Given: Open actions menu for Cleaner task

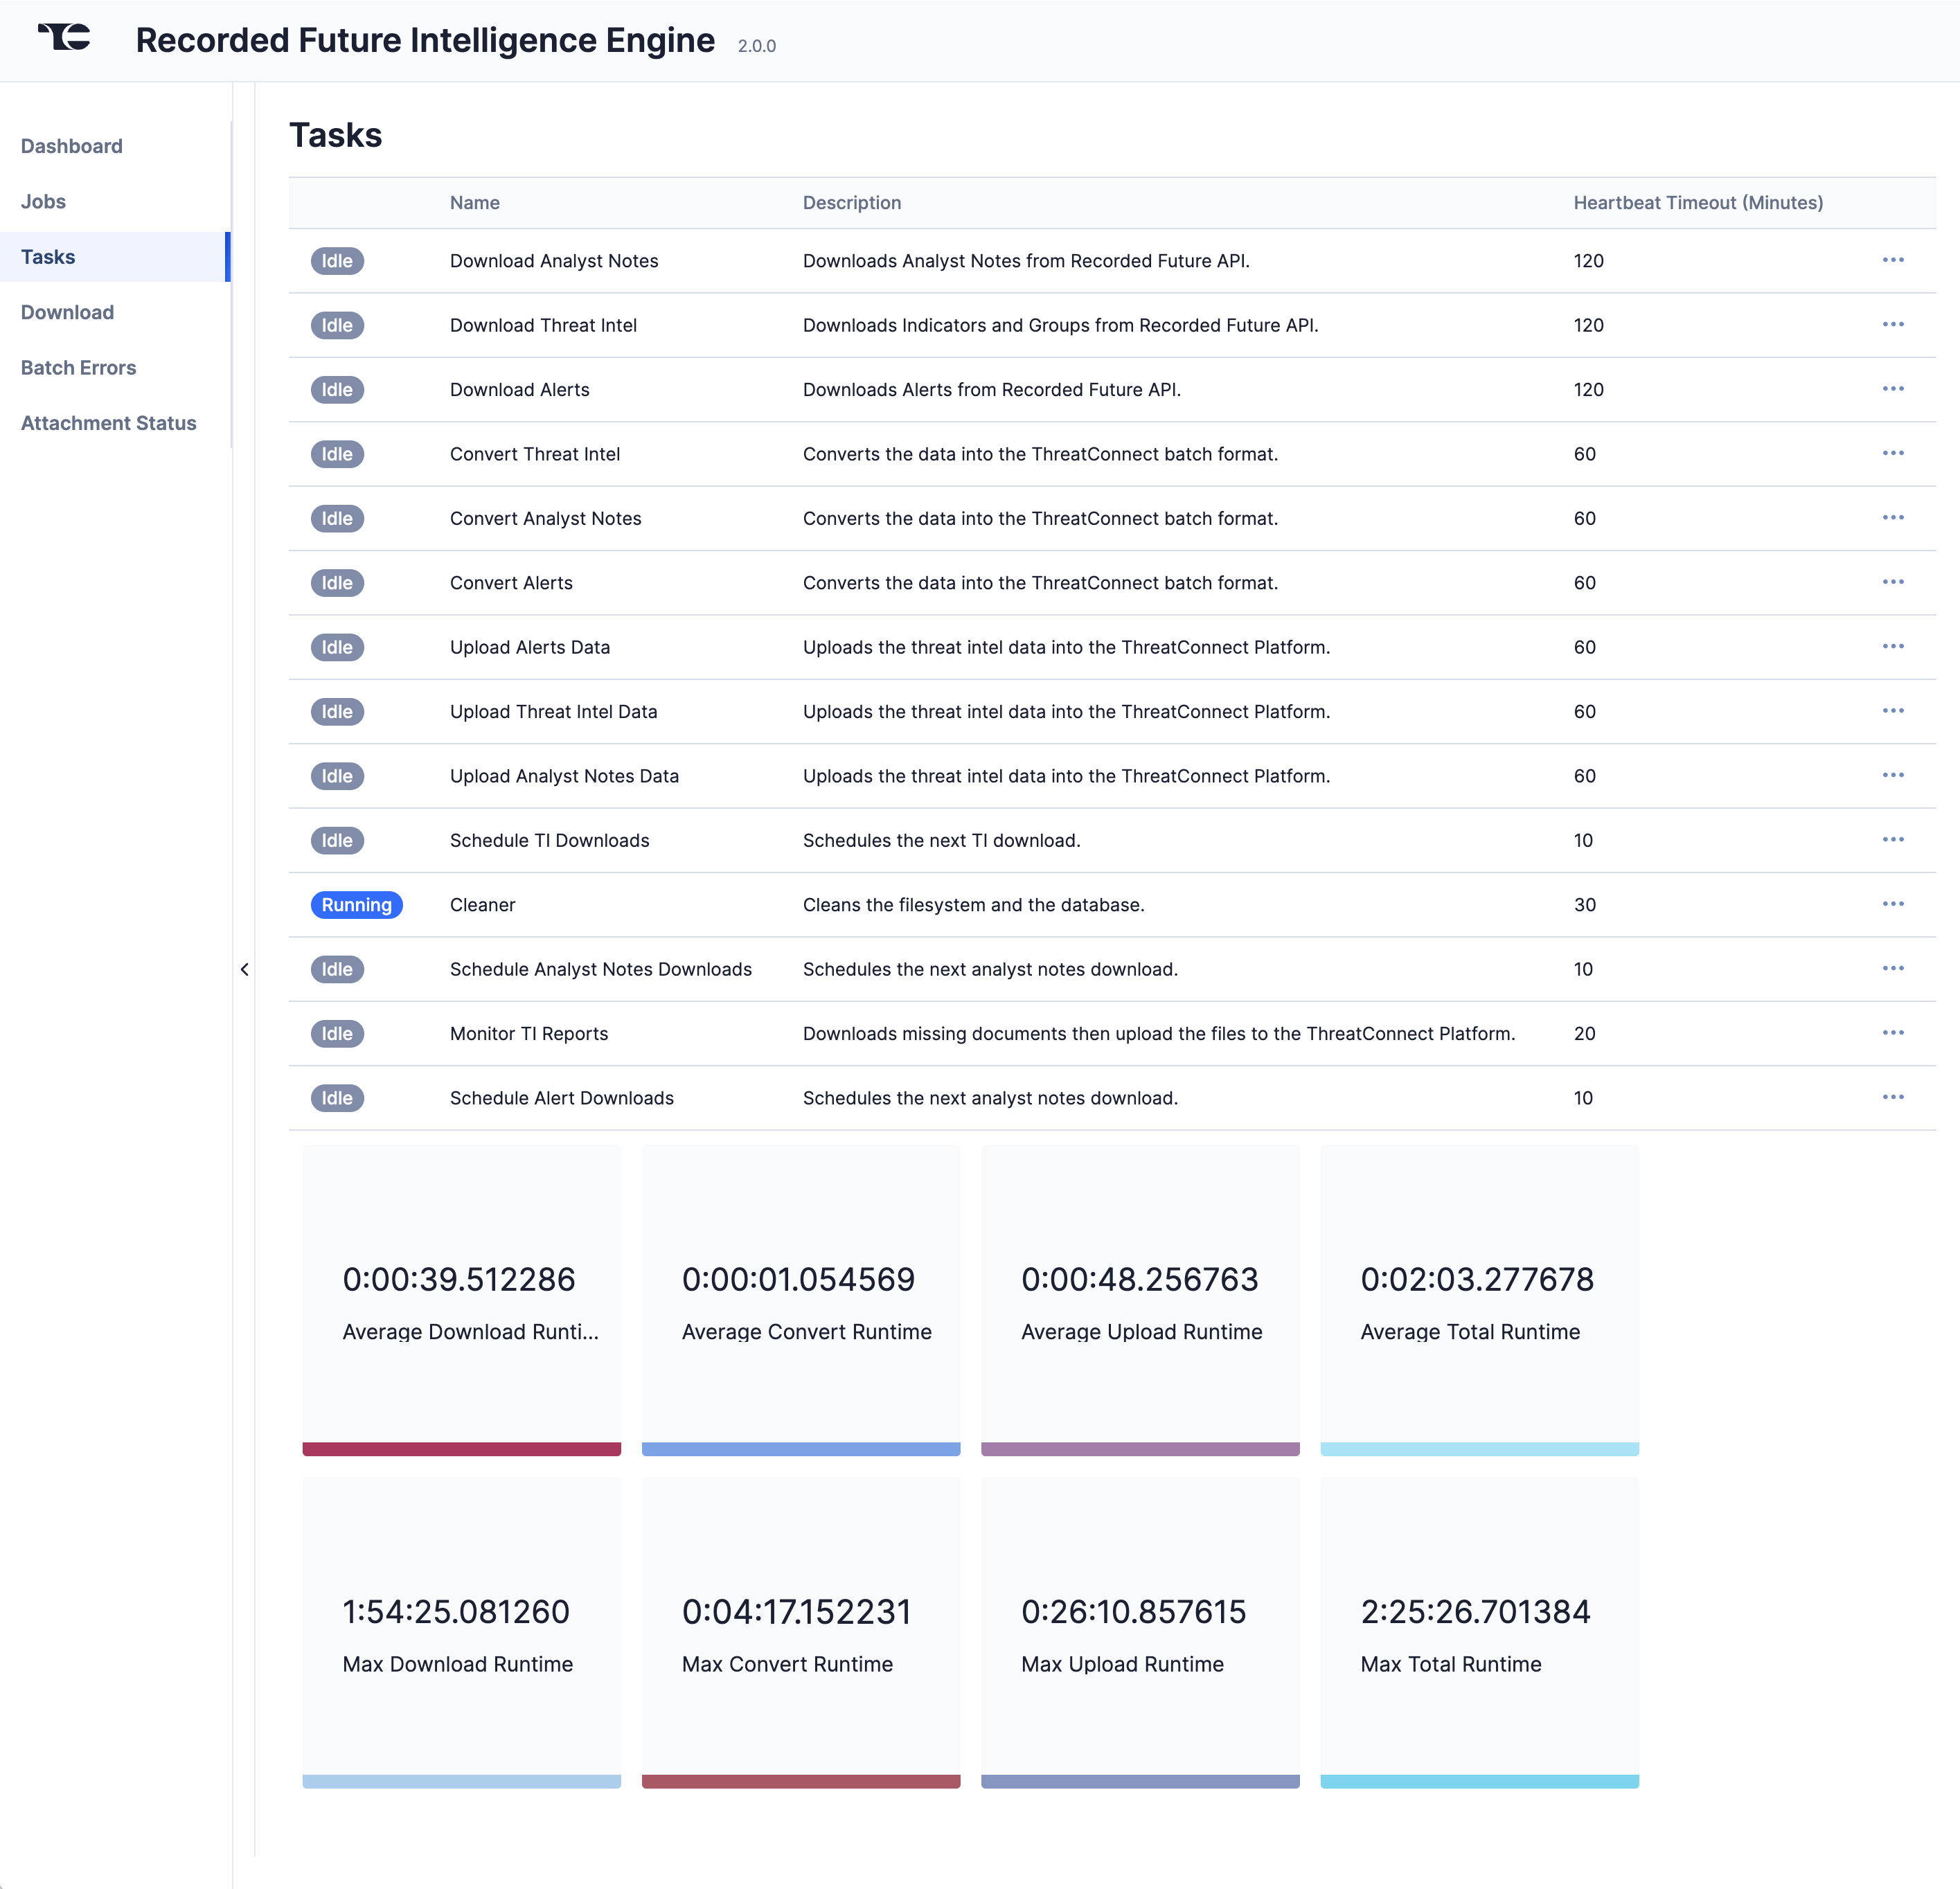Looking at the screenshot, I should 1892,904.
